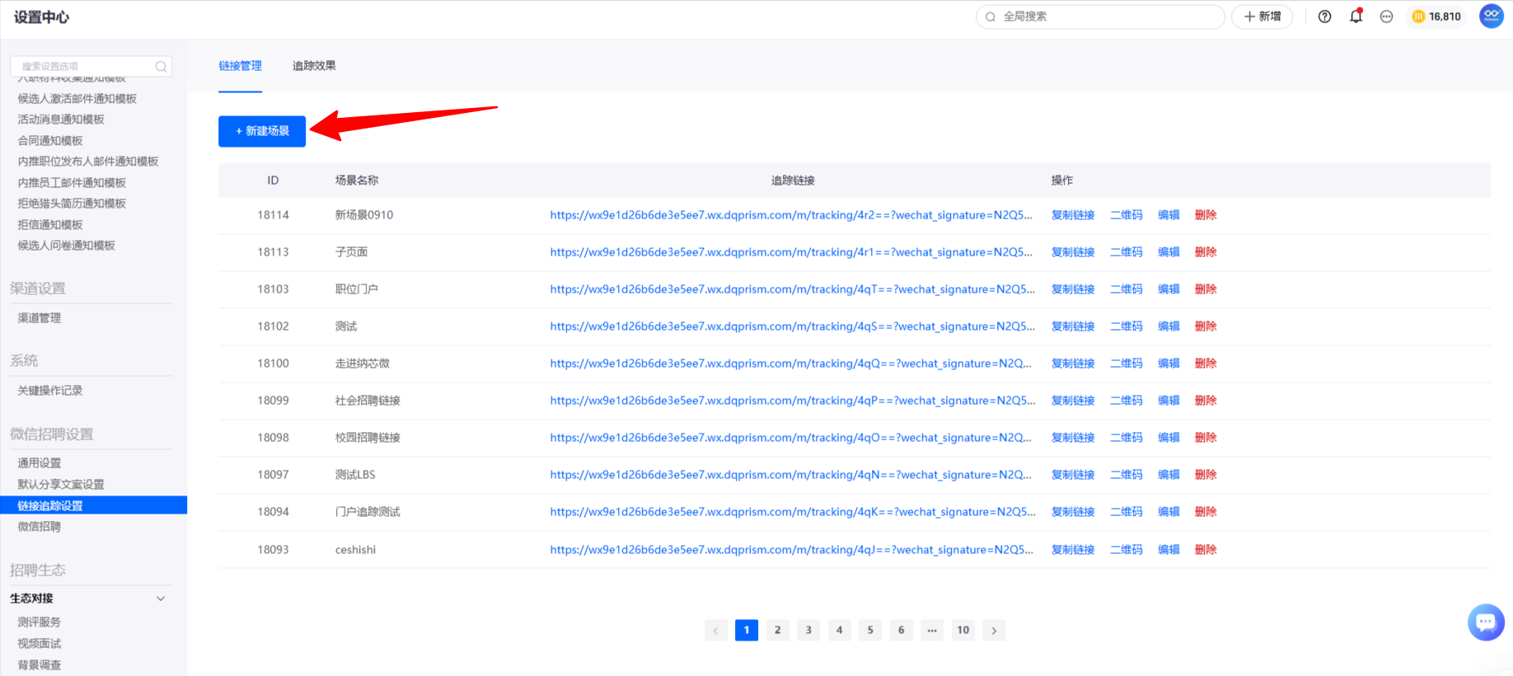Go to page 5

(x=870, y=631)
